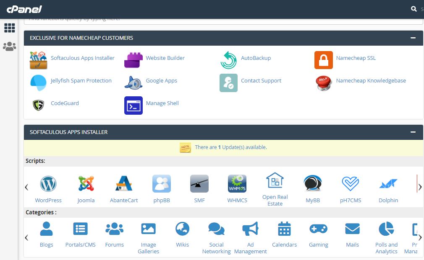Click the CodeGuard text link

(65, 103)
